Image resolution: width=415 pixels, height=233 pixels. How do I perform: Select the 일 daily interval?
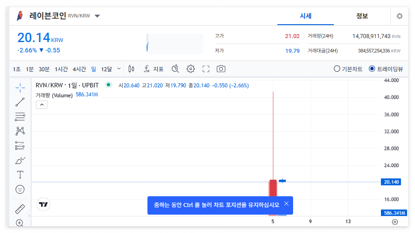93,69
